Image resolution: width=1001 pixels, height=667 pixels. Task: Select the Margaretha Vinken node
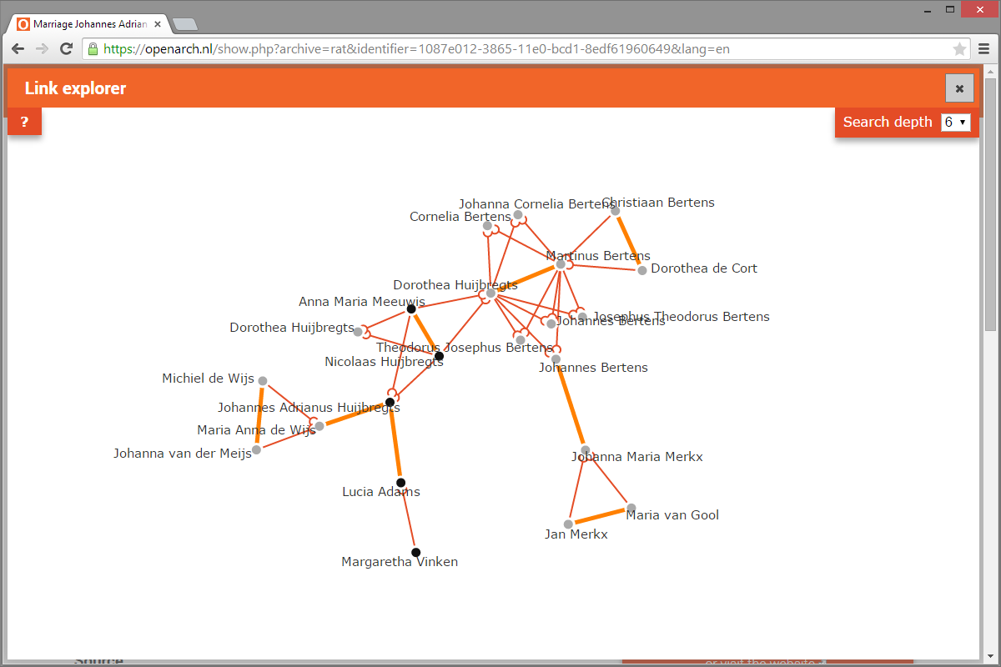pyautogui.click(x=415, y=552)
